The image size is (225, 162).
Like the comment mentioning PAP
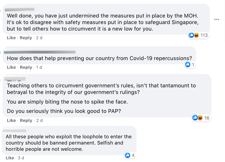pos(11,120)
